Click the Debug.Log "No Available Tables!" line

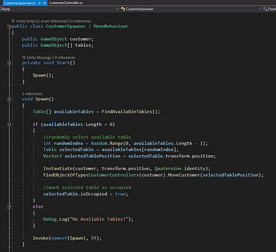(x=88, y=219)
